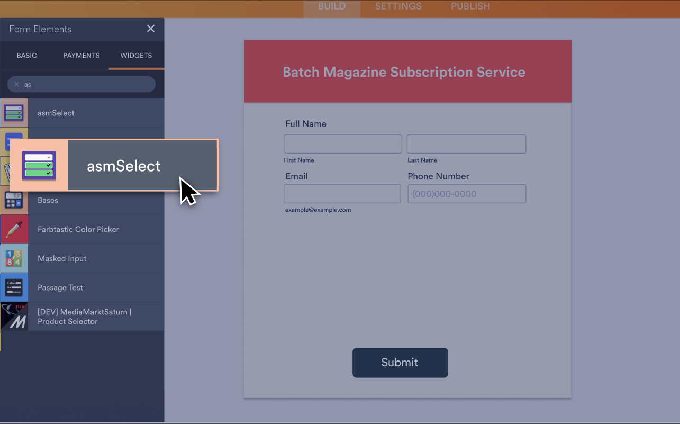The height and width of the screenshot is (424, 680).
Task: Close the Form Elements panel
Action: click(x=151, y=29)
